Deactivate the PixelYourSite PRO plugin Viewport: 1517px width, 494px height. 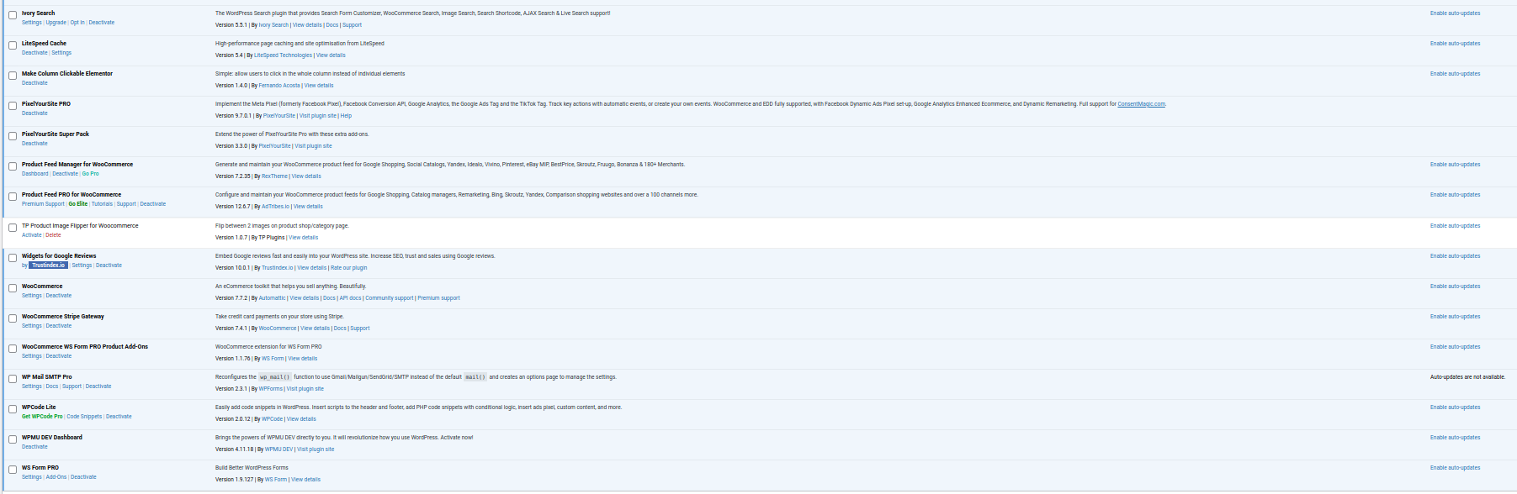34,113
